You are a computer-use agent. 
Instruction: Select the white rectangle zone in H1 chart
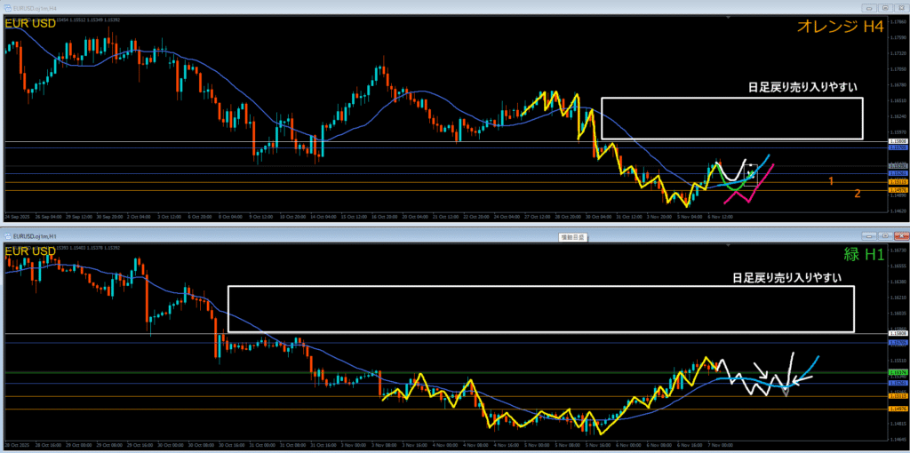coord(540,287)
